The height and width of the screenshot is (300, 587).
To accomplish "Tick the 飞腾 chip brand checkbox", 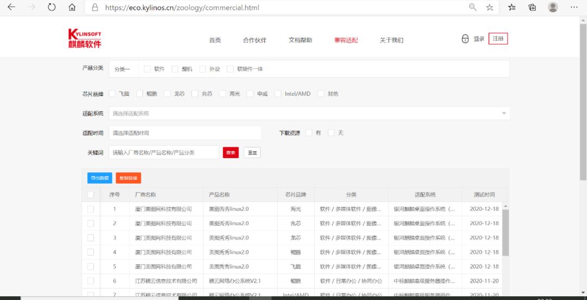I will tap(112, 93).
